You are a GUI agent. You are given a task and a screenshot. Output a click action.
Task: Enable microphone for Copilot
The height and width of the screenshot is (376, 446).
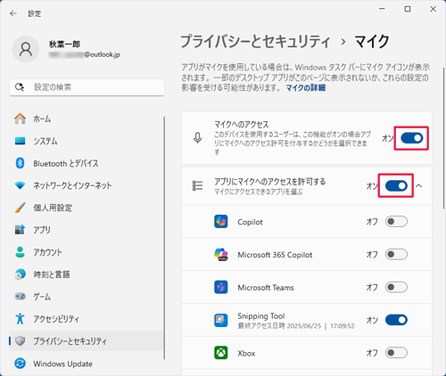pyautogui.click(x=396, y=222)
